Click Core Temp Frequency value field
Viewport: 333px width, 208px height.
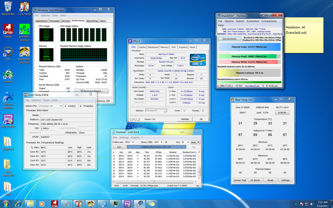click(x=67, y=124)
